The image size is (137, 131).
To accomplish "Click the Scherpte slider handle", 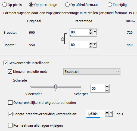I will 55,87.
